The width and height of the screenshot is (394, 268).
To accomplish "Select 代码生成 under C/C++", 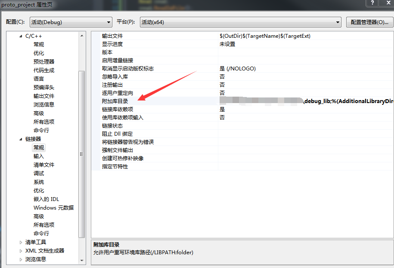I will point(43,70).
